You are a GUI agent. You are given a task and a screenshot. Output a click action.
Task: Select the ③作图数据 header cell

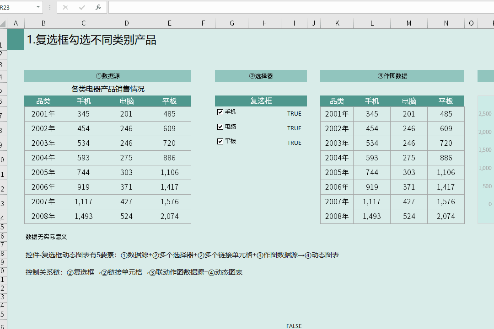[x=392, y=76]
